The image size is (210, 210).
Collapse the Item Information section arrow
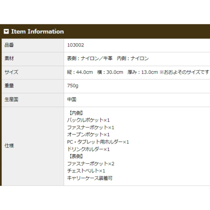(6, 31)
